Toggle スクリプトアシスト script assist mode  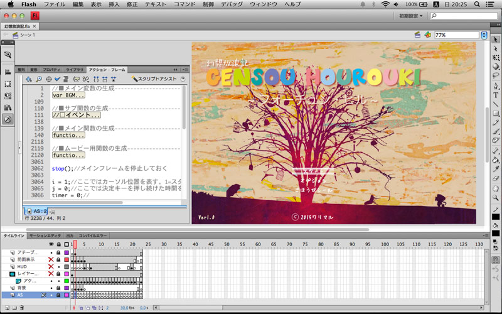(154, 79)
